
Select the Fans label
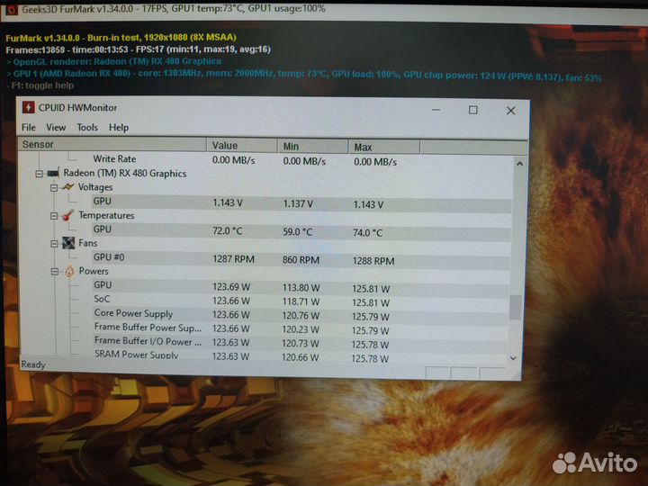[x=88, y=243]
